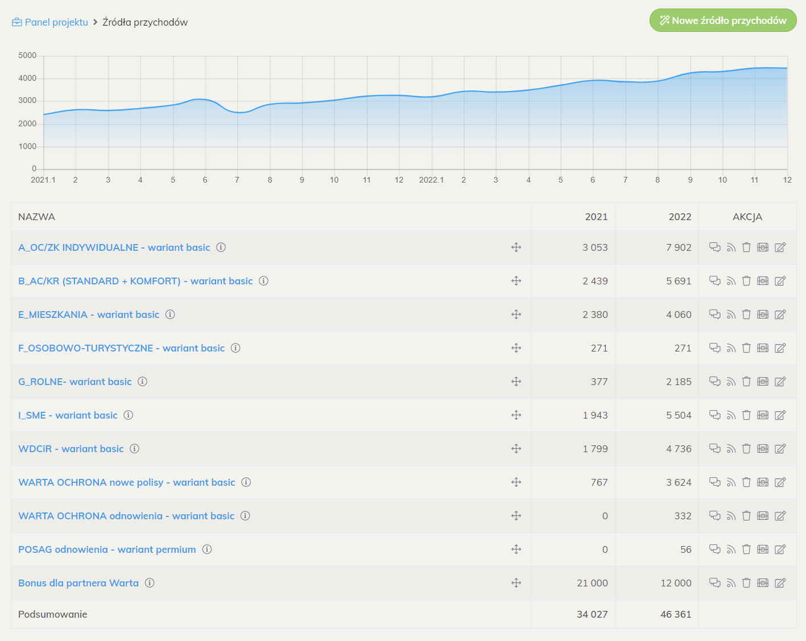Viewport: 806px width, 641px height.
Task: Click Nowe źródło przychodów button
Action: (723, 20)
